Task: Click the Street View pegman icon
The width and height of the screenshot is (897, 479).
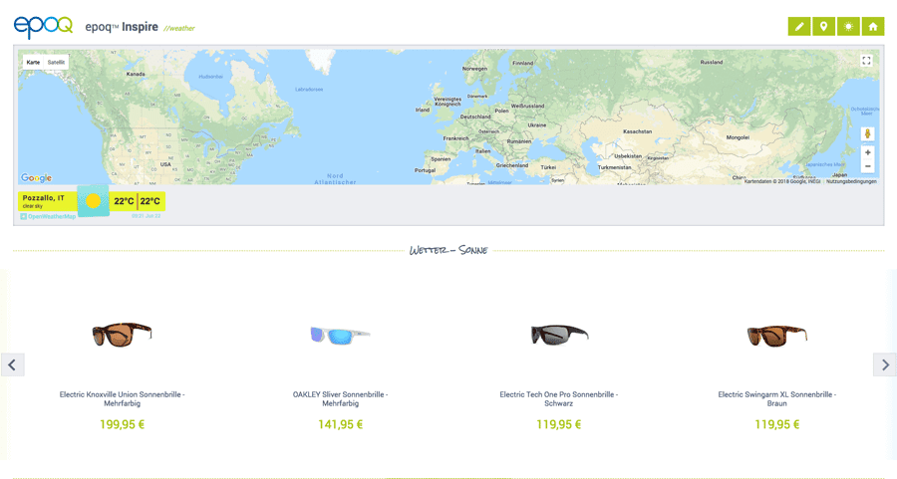Action: (867, 134)
